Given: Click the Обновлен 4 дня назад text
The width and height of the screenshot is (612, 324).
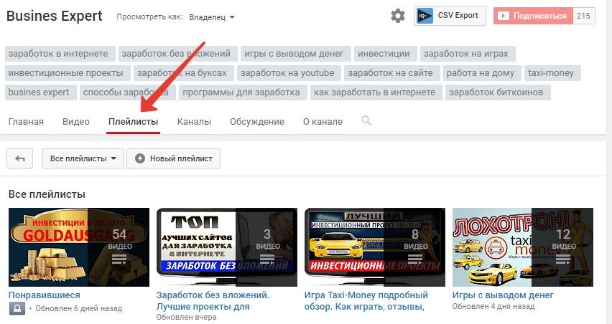Looking at the screenshot, I should click(x=493, y=307).
